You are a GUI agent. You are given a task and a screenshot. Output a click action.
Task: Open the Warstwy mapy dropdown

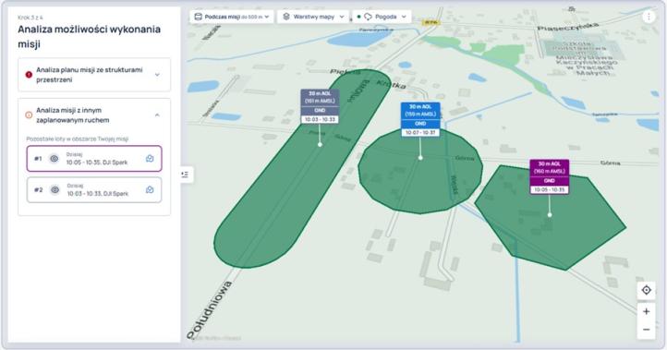tap(313, 17)
